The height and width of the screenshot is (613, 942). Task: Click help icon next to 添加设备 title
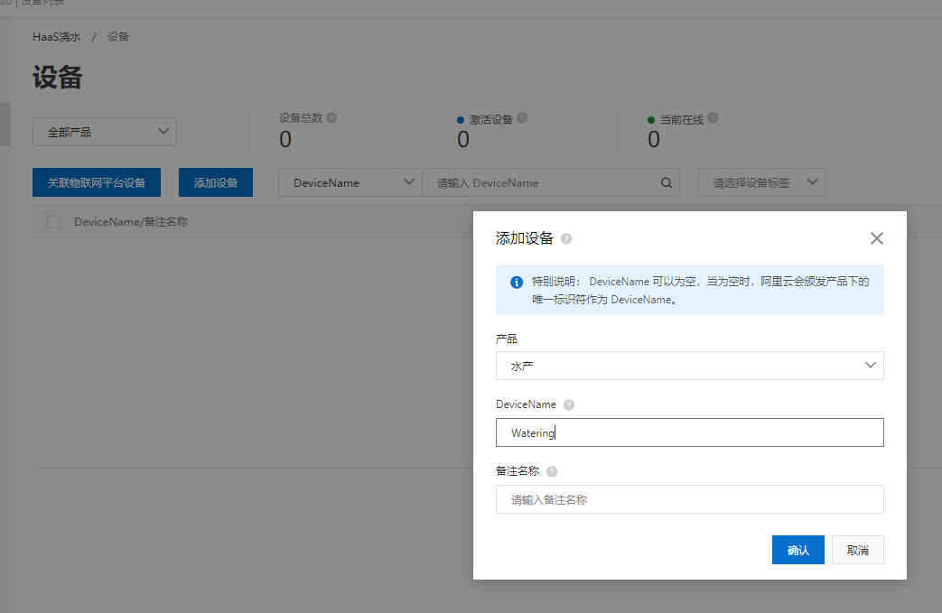(566, 239)
